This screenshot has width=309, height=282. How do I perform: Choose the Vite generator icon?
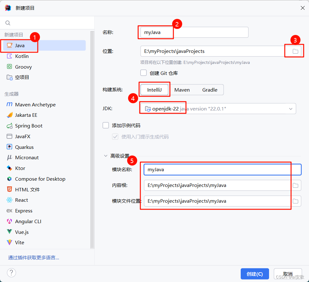(9, 242)
